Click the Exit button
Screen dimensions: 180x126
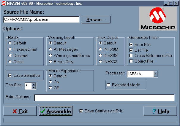coord(20,111)
